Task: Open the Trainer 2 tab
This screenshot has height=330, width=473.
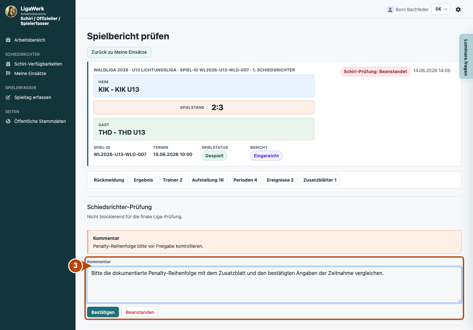Action: [172, 180]
